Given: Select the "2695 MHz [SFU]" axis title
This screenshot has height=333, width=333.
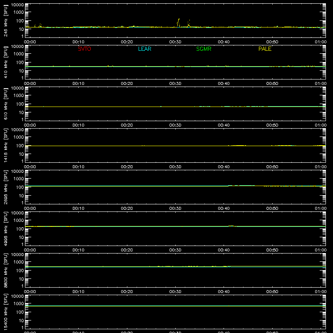Looking at the screenshot, I should 5,187.
